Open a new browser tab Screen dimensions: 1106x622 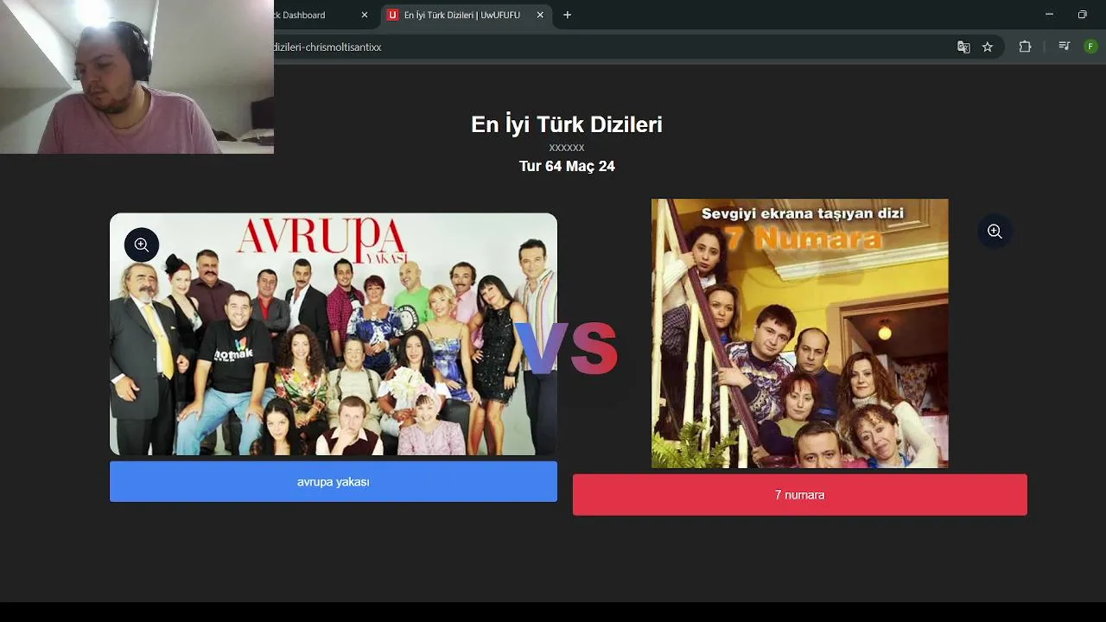[x=568, y=15]
